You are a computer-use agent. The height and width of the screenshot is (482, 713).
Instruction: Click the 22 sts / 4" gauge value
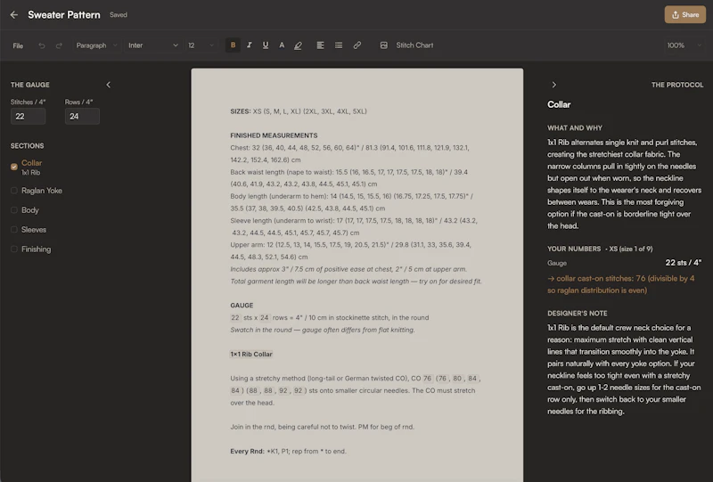tap(683, 263)
